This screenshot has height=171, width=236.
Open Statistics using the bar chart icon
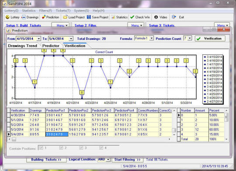point(113,17)
